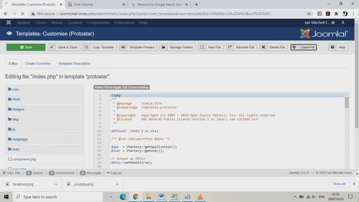
Task: Expand the css folder
Action: [45, 89]
